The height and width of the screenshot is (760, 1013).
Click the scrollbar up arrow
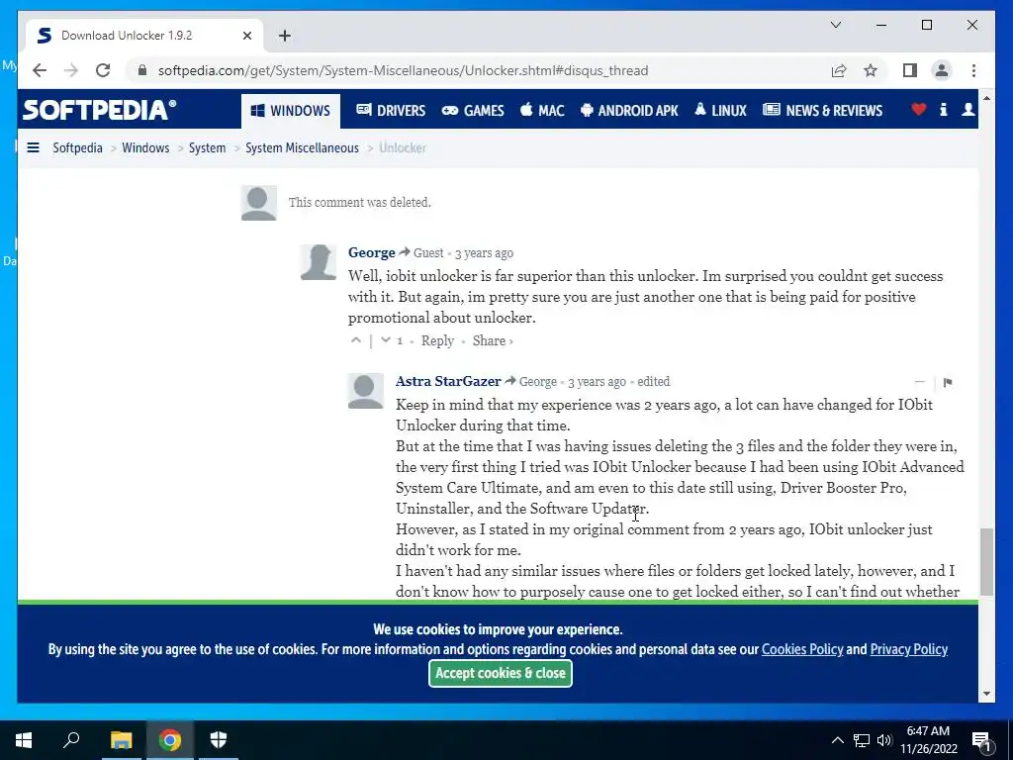click(986, 98)
